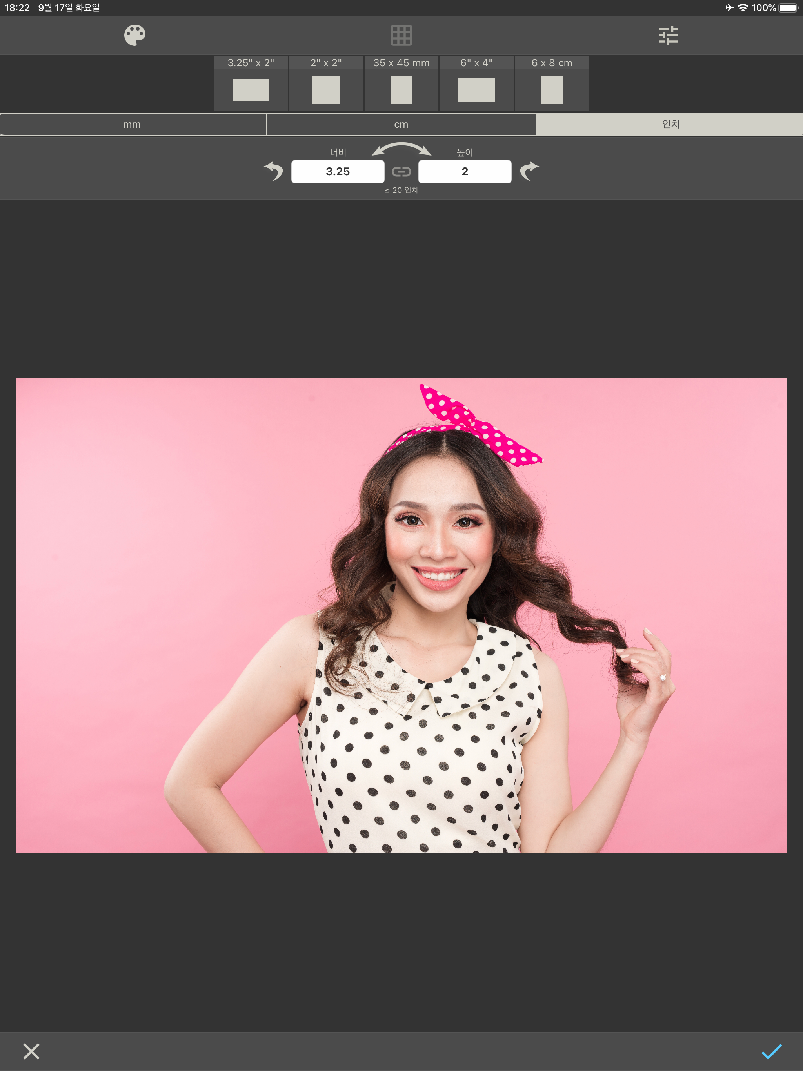803x1071 pixels.
Task: Swap width and height values
Action: coord(401,149)
